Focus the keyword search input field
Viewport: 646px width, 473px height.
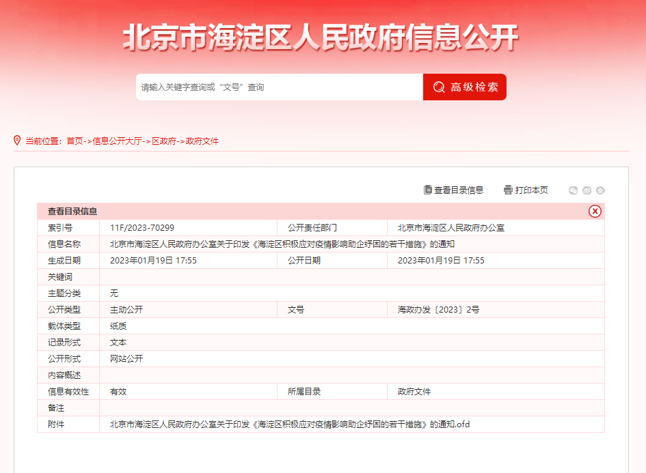279,87
